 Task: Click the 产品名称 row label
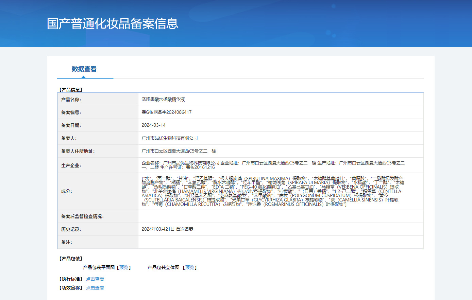pyautogui.click(x=71, y=100)
